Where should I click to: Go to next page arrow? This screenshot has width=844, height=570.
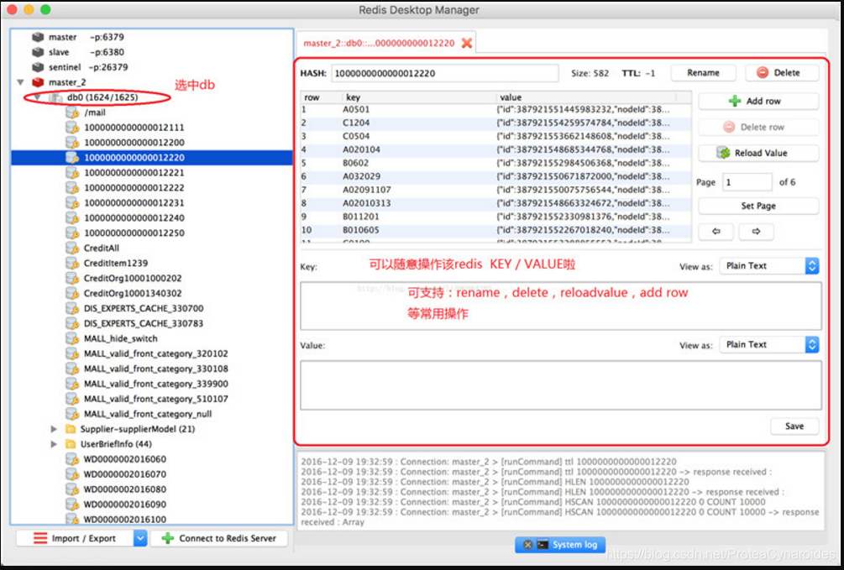coord(757,232)
